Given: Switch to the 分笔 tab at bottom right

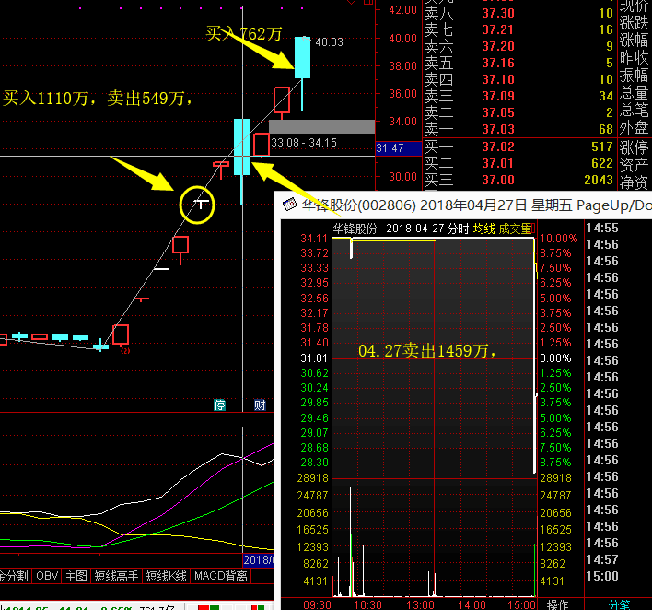Looking at the screenshot, I should point(621,604).
